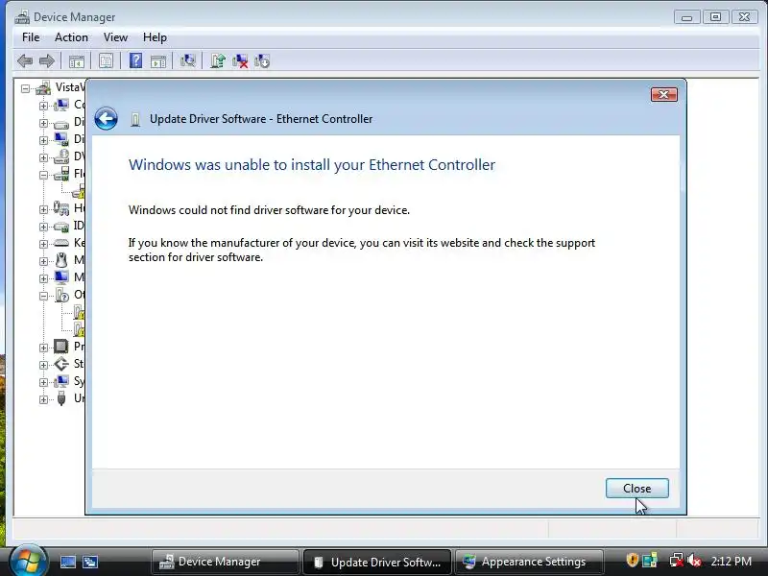Screen dimensions: 768x576
Task: Click "Windows could not find driver software" text
Action: tap(269, 210)
